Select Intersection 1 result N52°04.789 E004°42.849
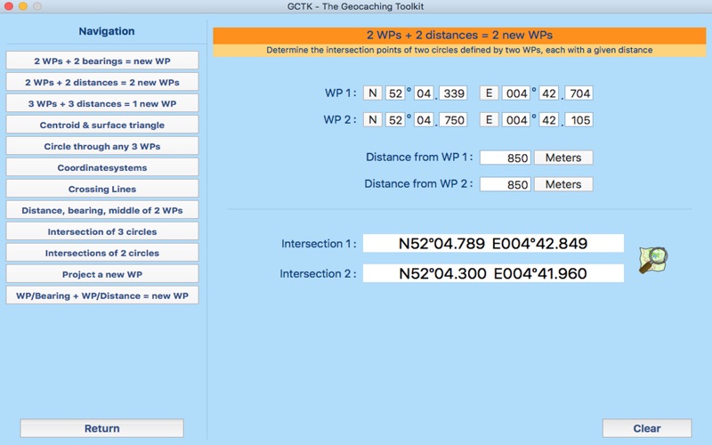 493,243
